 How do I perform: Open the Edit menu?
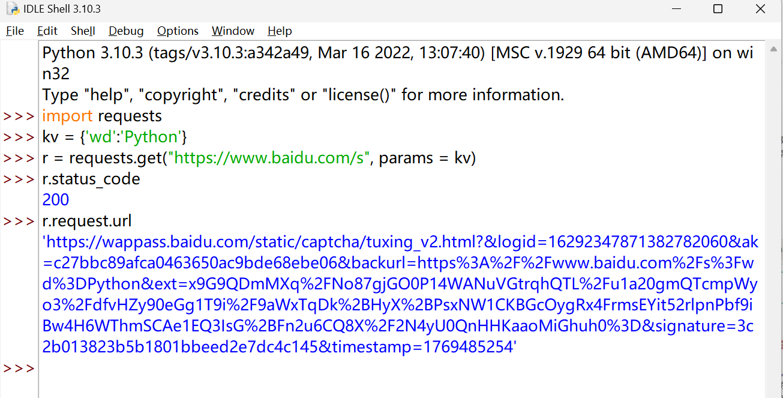coord(47,31)
